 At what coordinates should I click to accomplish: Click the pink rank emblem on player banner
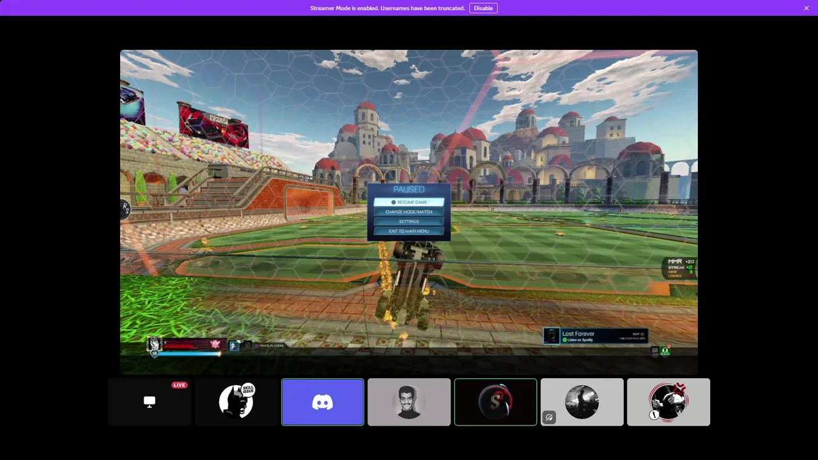(215, 344)
